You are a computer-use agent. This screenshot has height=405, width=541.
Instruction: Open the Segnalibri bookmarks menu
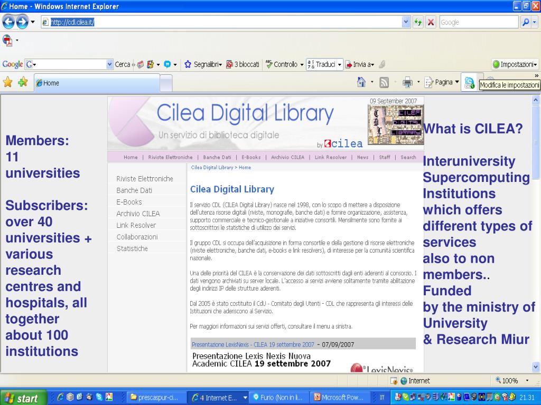click(203, 64)
